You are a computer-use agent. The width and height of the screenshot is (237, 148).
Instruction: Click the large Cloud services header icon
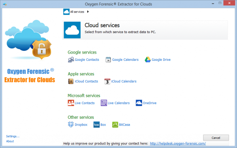pyautogui.click(x=72, y=30)
